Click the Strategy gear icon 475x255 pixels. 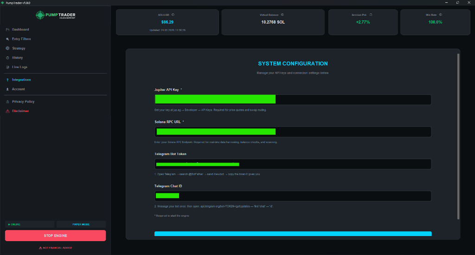7,48
